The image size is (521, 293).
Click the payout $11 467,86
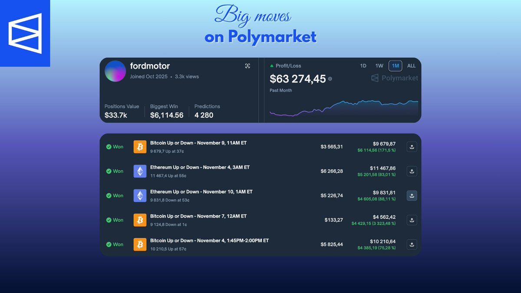pos(383,168)
